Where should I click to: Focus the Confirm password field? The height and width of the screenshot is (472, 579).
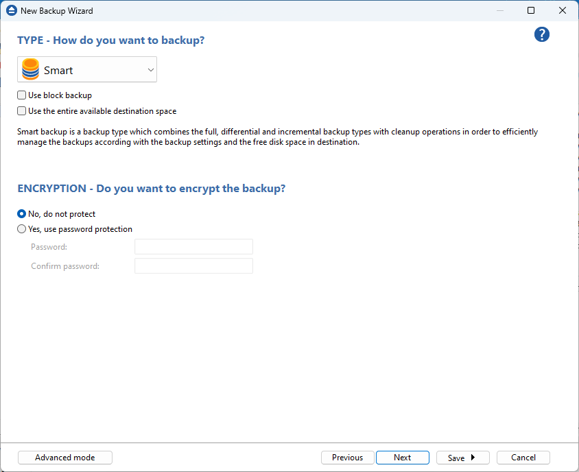pos(193,266)
